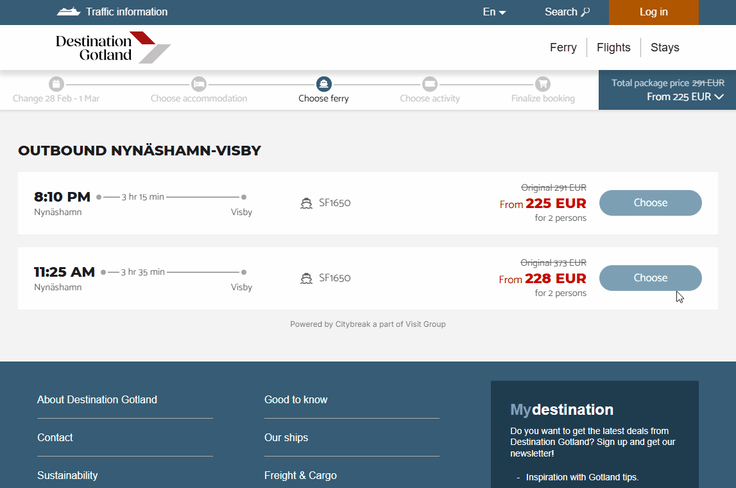Open the Sustainability footer link
Screen dimensions: 736x488
pos(67,475)
